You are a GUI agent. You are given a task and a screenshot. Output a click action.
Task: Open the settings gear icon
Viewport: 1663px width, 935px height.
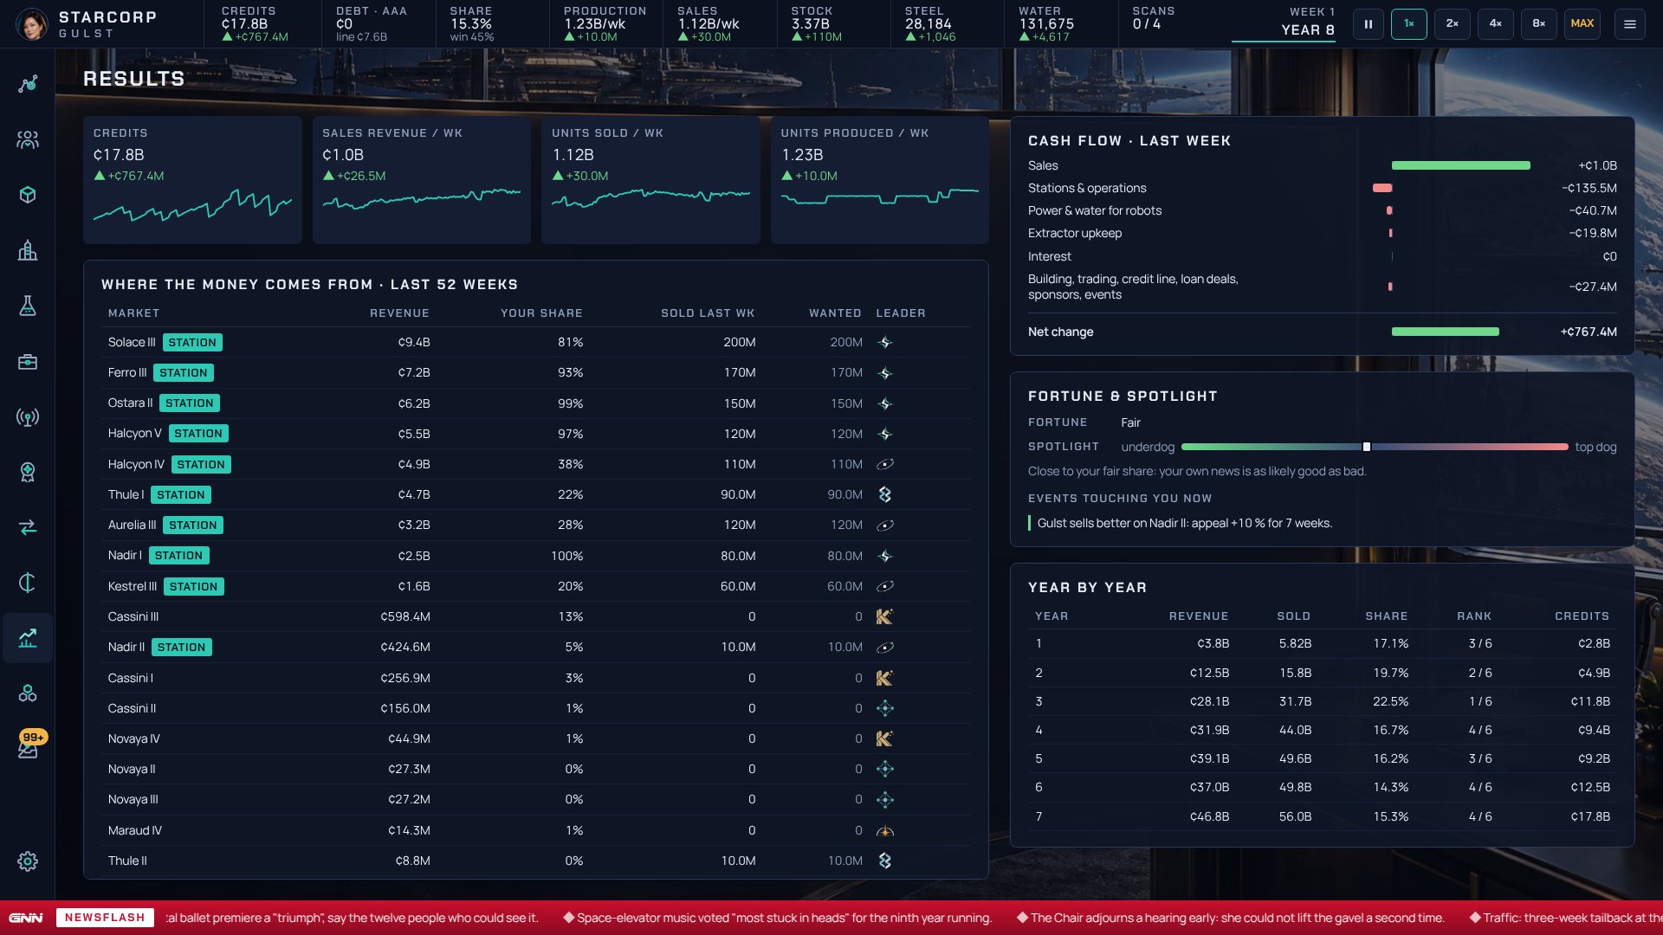28,861
